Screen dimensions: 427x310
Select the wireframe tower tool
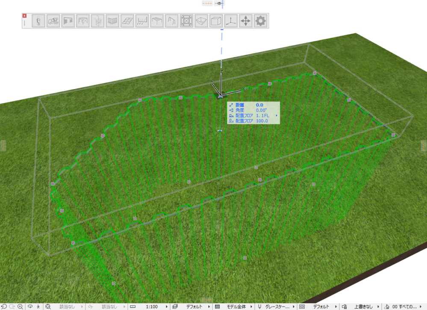click(98, 21)
